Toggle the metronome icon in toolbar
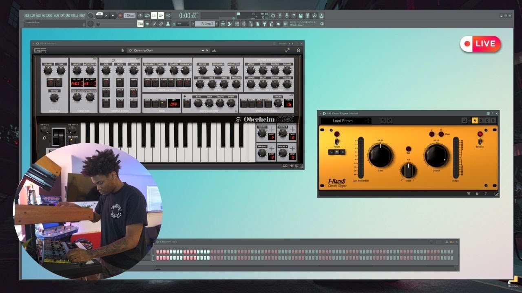The height and width of the screenshot is (293, 522). (140, 15)
